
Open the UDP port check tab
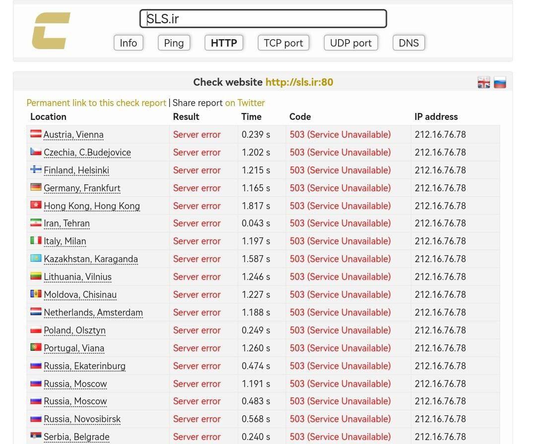351,43
